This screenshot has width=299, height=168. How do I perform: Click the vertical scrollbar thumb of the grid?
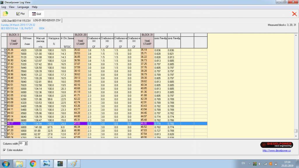[296, 131]
